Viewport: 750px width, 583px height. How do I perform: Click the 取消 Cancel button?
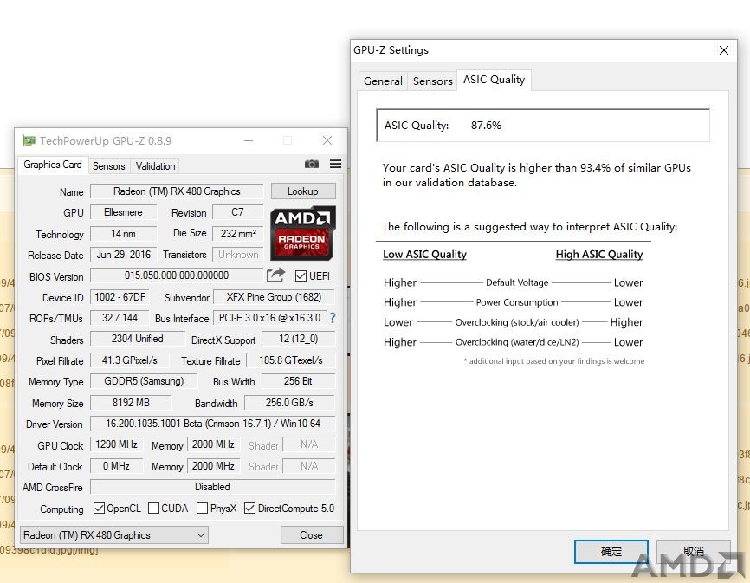(x=693, y=552)
